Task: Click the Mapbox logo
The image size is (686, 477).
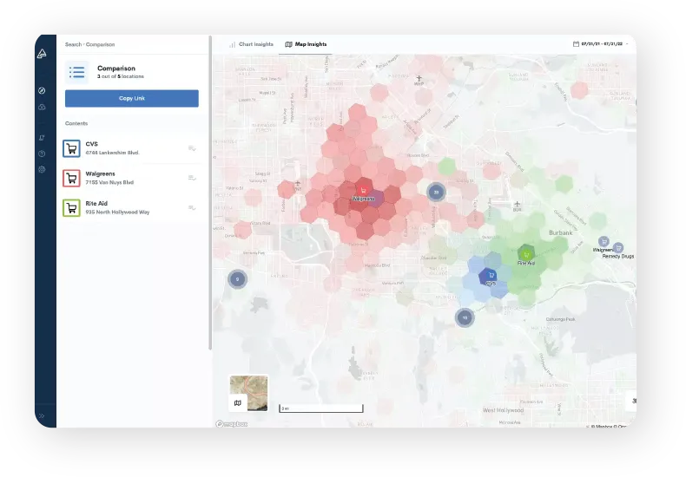Action: [x=232, y=424]
